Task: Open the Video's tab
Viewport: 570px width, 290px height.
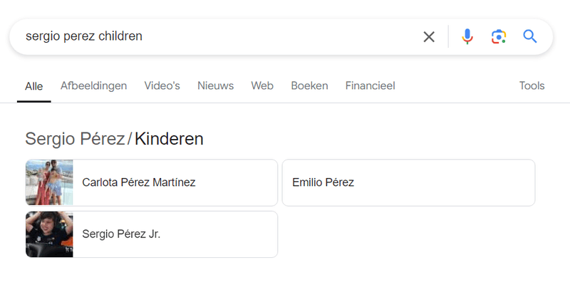Action: [162, 86]
